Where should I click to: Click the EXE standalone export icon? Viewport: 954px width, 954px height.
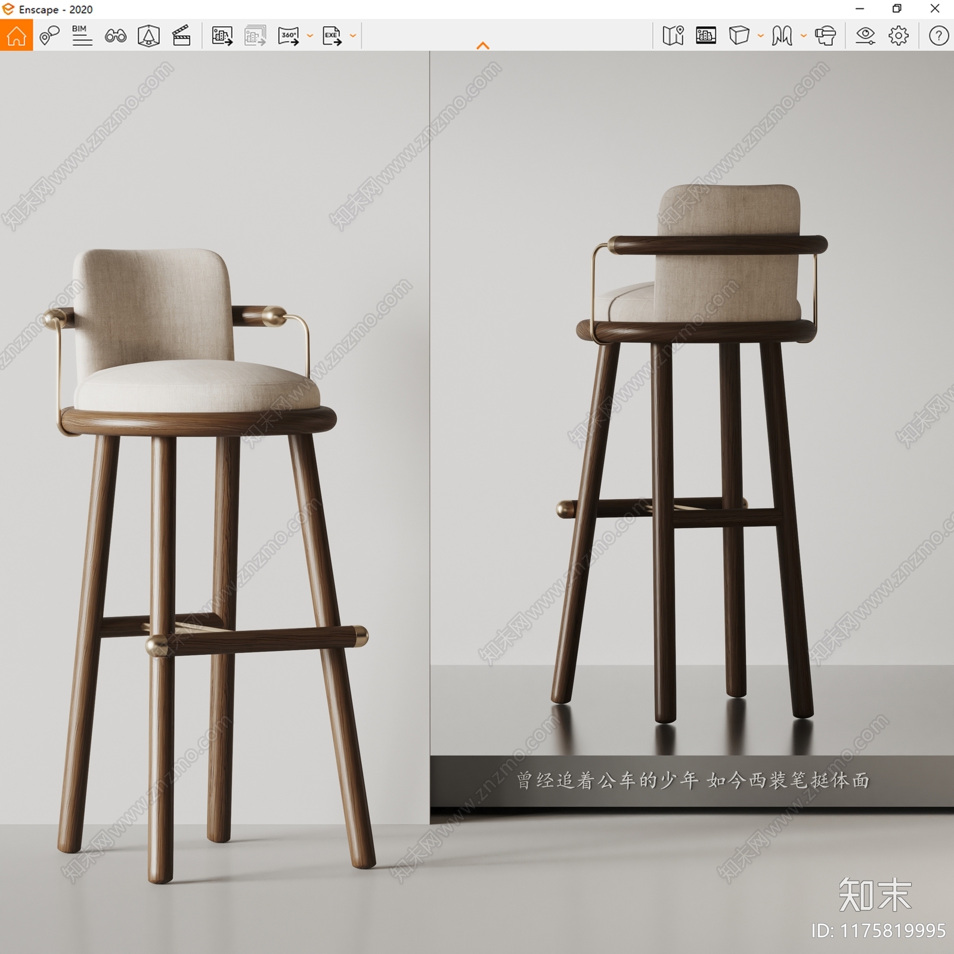[332, 36]
